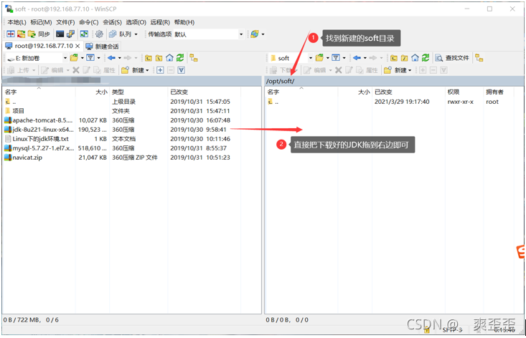The height and width of the screenshot is (338, 526).
Task: Refresh the local panel
Action: click(x=180, y=58)
